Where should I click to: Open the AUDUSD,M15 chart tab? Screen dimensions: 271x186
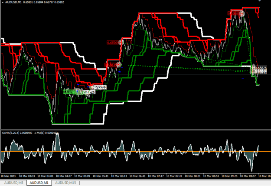tap(65, 183)
